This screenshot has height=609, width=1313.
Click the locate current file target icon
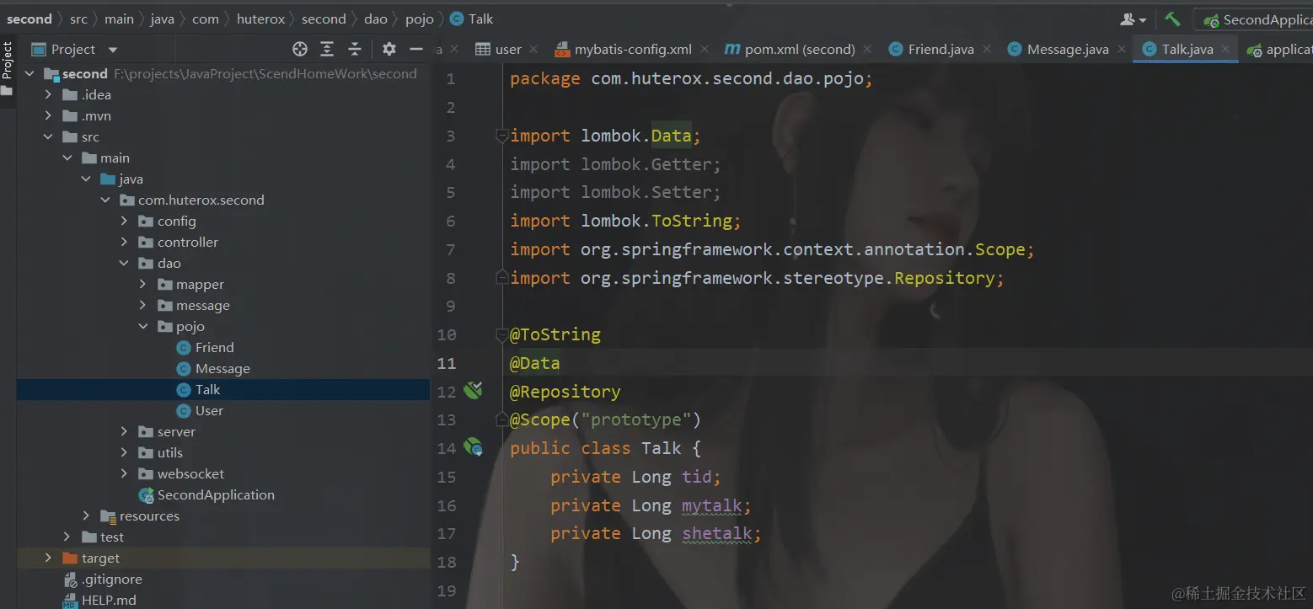pyautogui.click(x=300, y=49)
